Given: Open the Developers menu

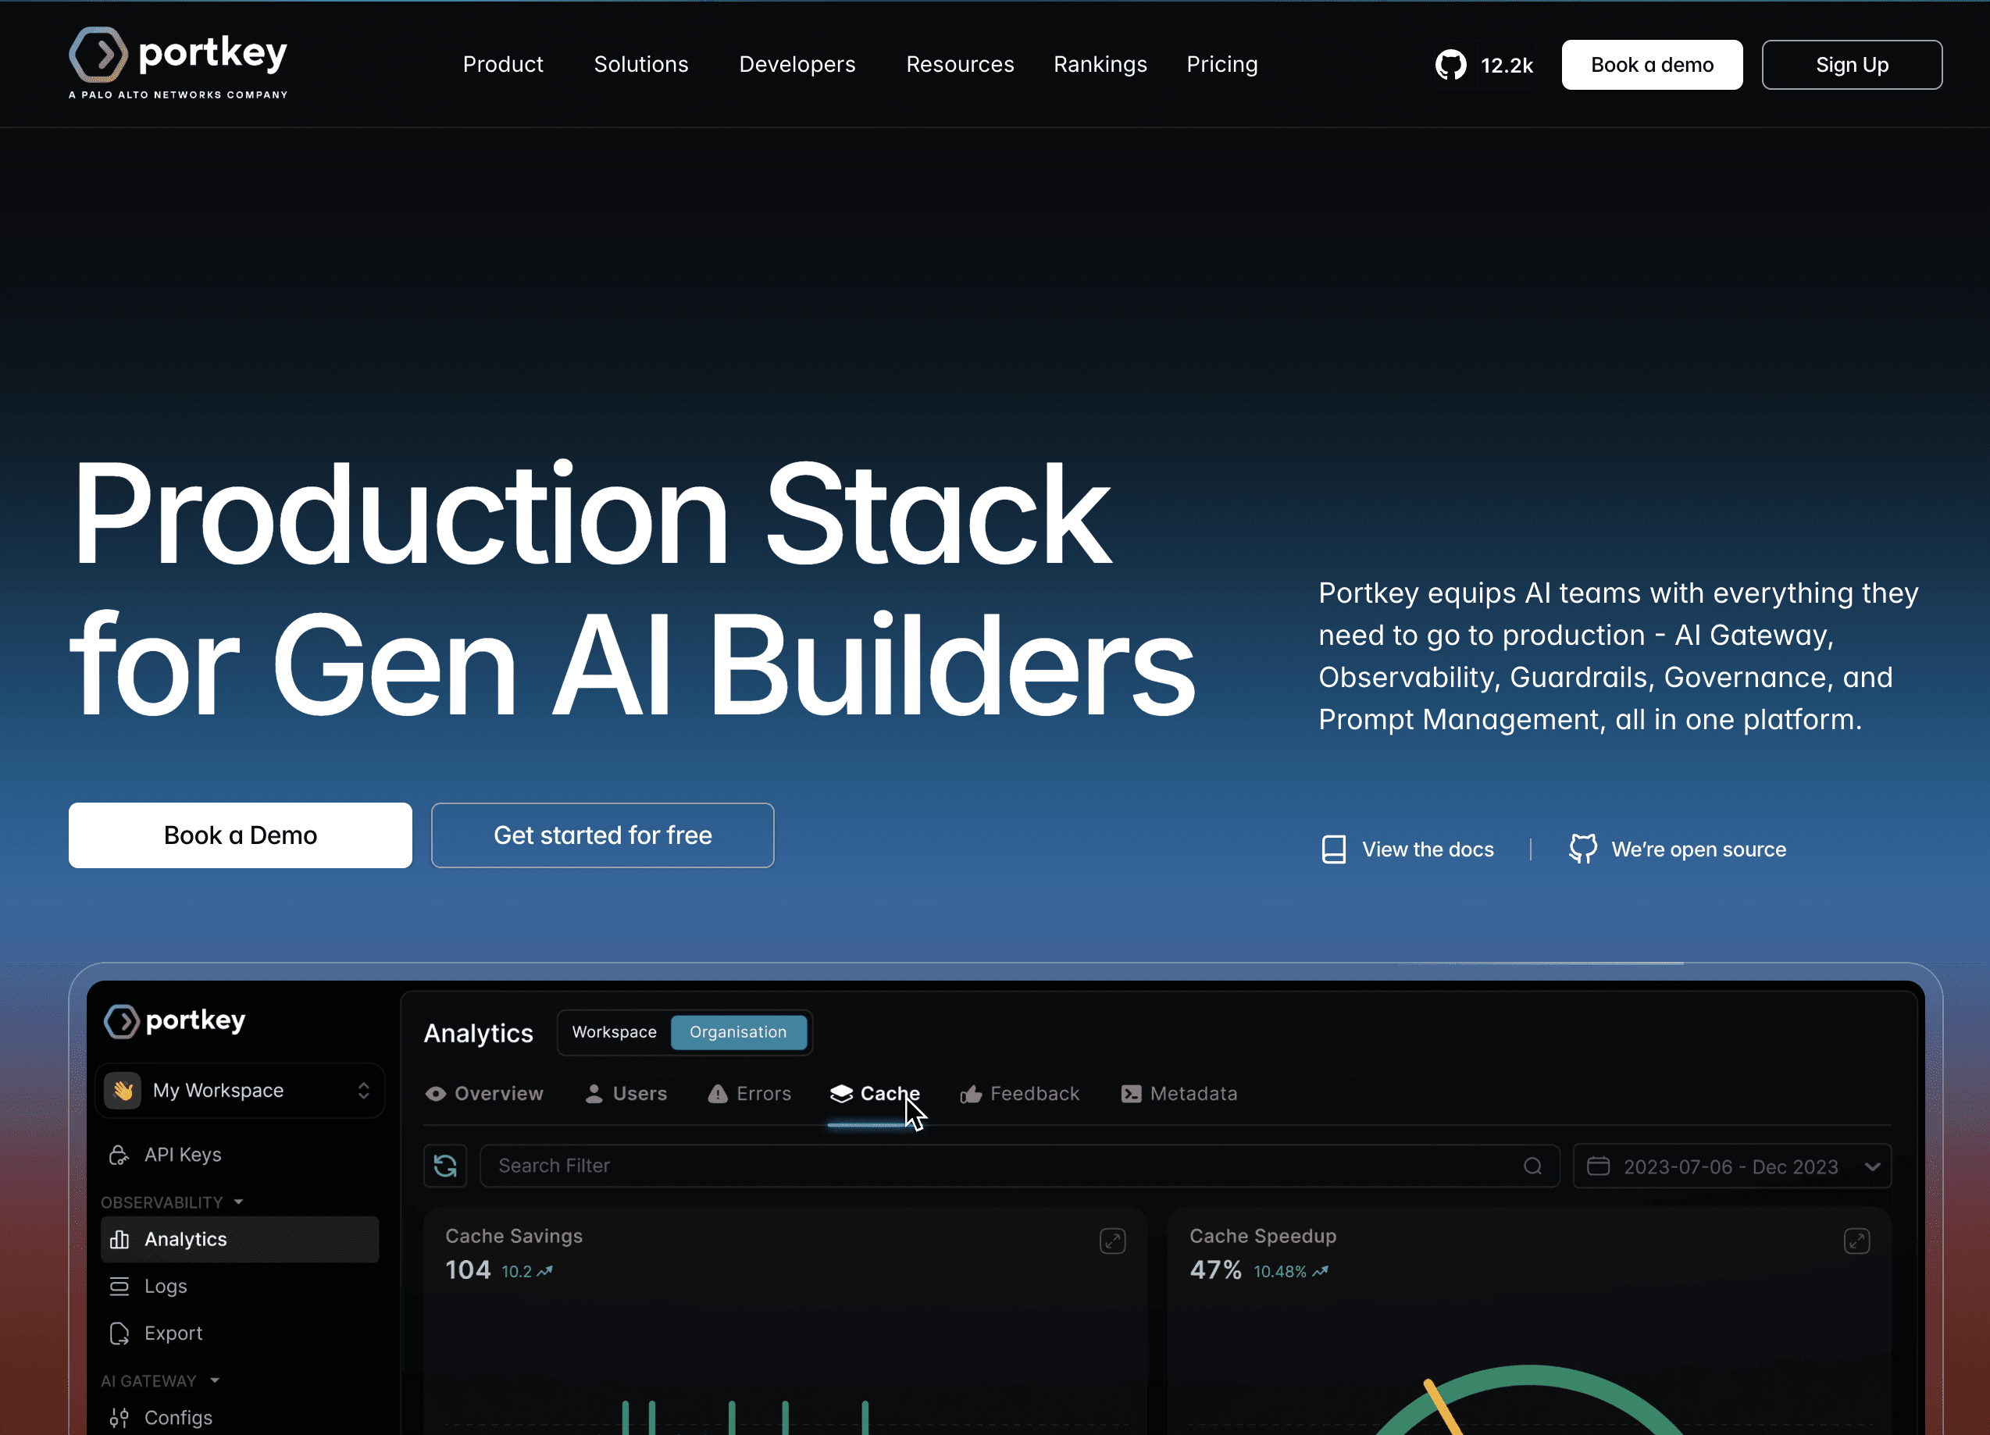Looking at the screenshot, I should click(797, 64).
